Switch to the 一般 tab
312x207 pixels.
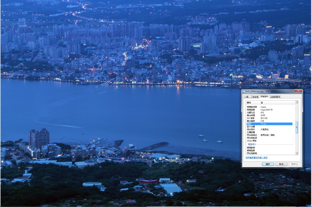pos(247,97)
